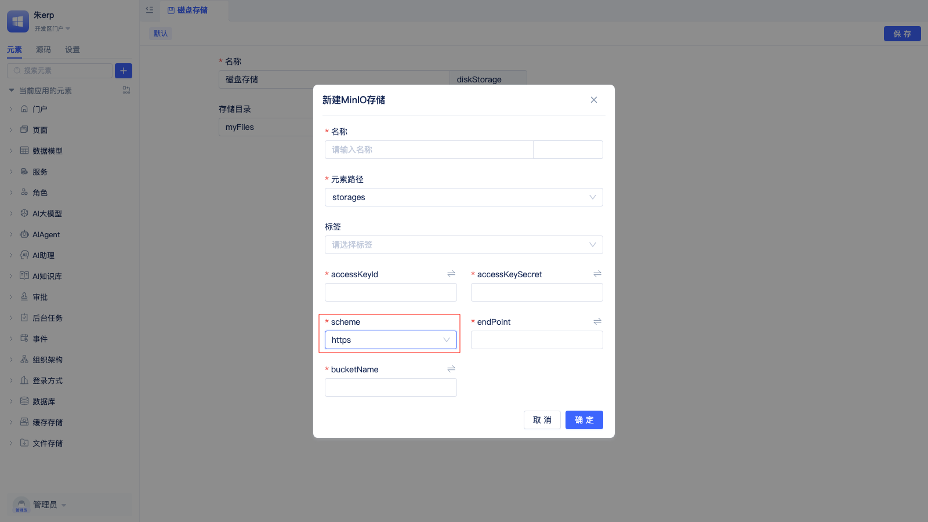928x522 pixels.
Task: Open the scheme https dropdown
Action: pos(391,340)
